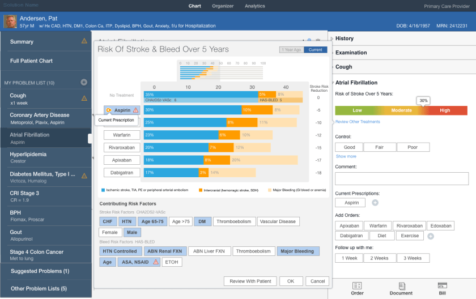The width and height of the screenshot is (476, 299).
Task: Switch to the Organizer tab
Action: click(x=223, y=6)
